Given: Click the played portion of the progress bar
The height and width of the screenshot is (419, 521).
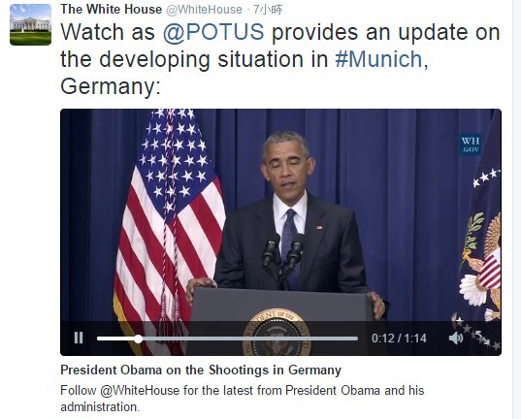Looking at the screenshot, I should 115,338.
